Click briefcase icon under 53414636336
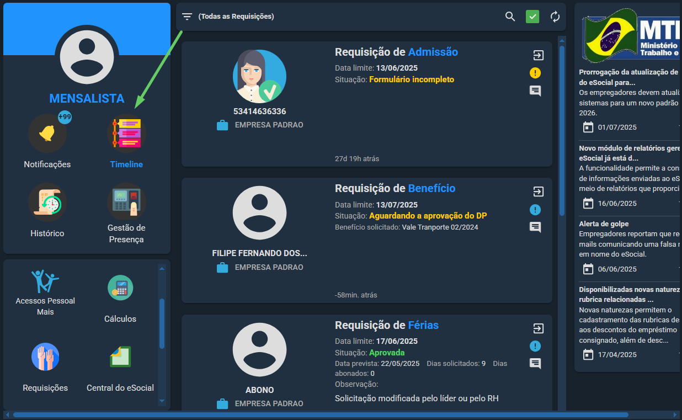Image resolution: width=682 pixels, height=420 pixels. pos(222,125)
